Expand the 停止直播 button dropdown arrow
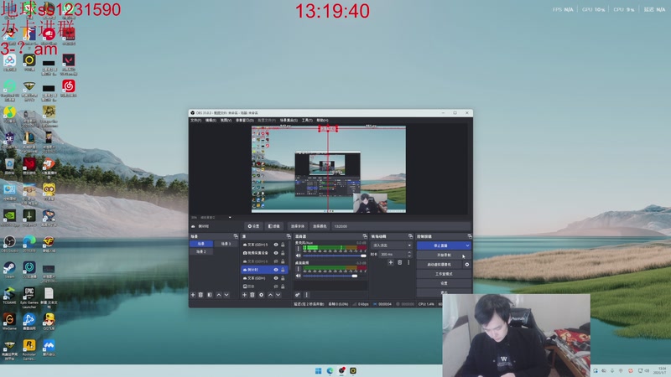The image size is (671, 377). (467, 245)
